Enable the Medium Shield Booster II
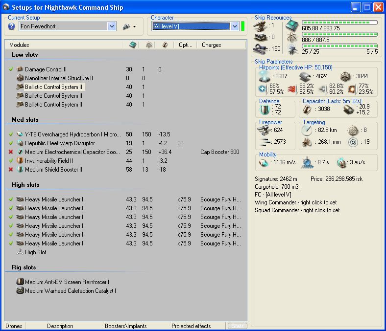 pyautogui.click(x=11, y=170)
